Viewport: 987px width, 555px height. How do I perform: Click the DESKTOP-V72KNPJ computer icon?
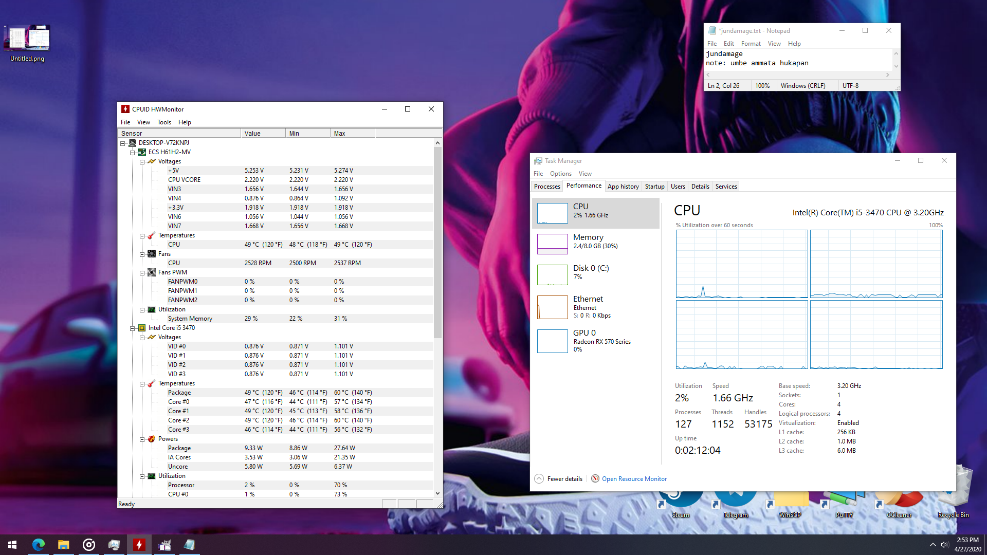(132, 143)
